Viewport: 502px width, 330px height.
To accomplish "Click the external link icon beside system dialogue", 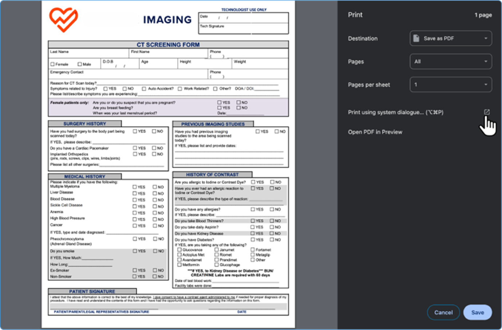I will [x=487, y=112].
